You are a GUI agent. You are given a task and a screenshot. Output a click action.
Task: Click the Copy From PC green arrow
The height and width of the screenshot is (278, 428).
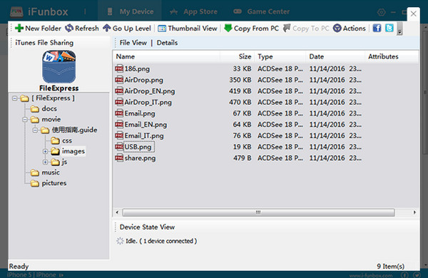(228, 28)
